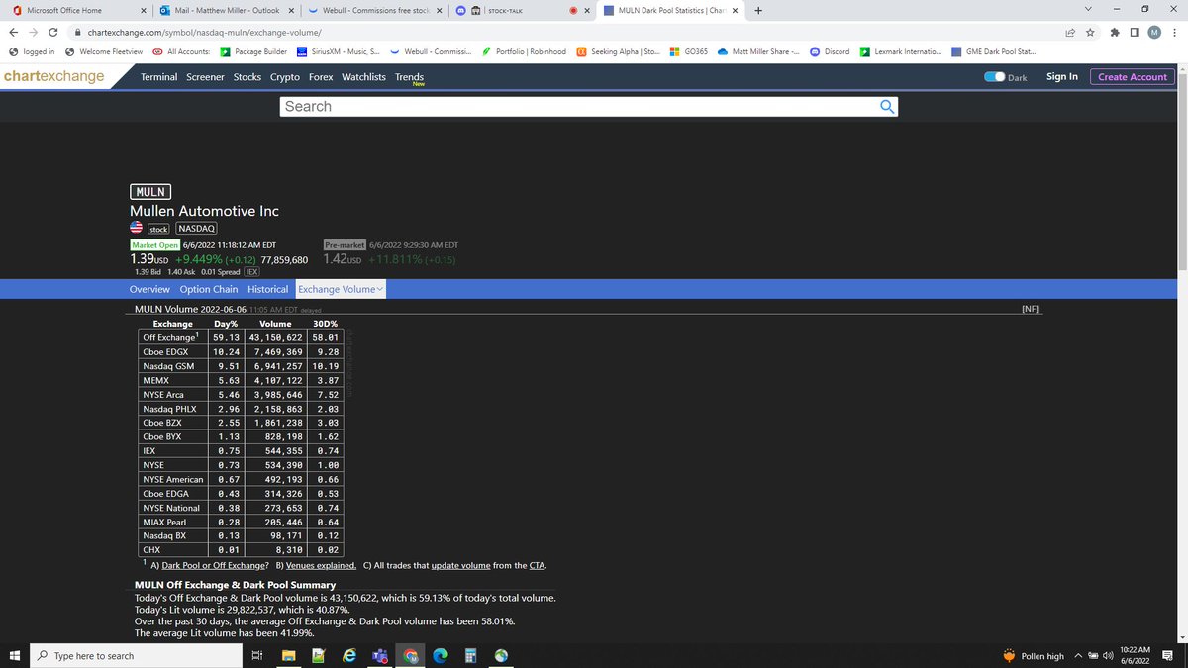This screenshot has height=668, width=1188.
Task: Open the Seeking Alpha bookmark
Action: pos(618,51)
